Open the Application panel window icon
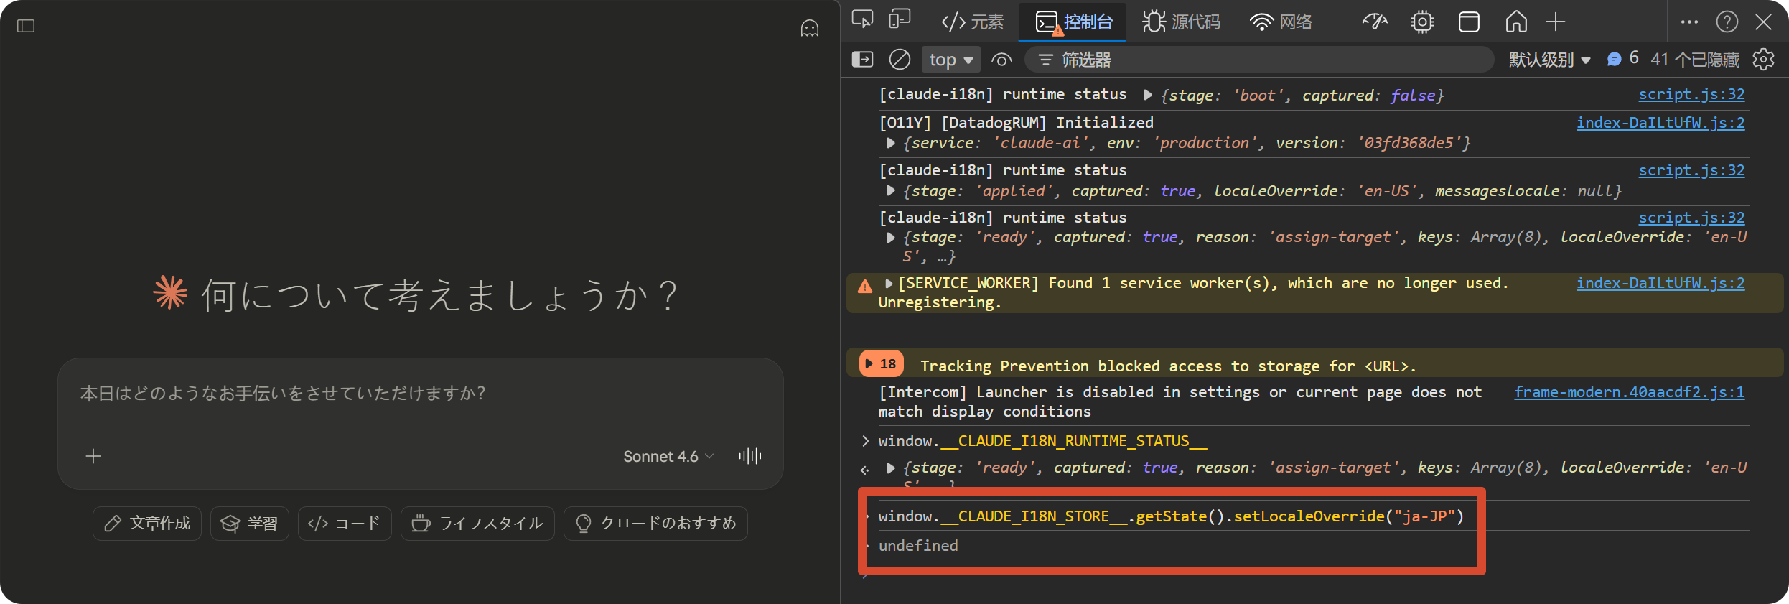The width and height of the screenshot is (1789, 604). click(x=1469, y=22)
